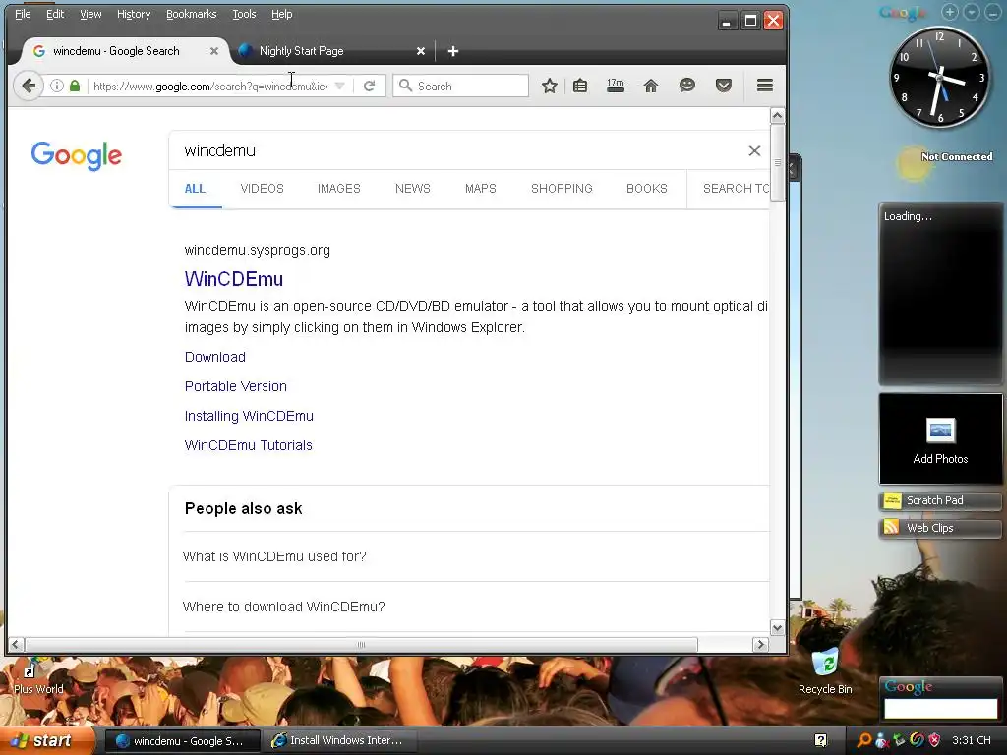Switch to Install Windows Internet taskbar item

point(341,740)
